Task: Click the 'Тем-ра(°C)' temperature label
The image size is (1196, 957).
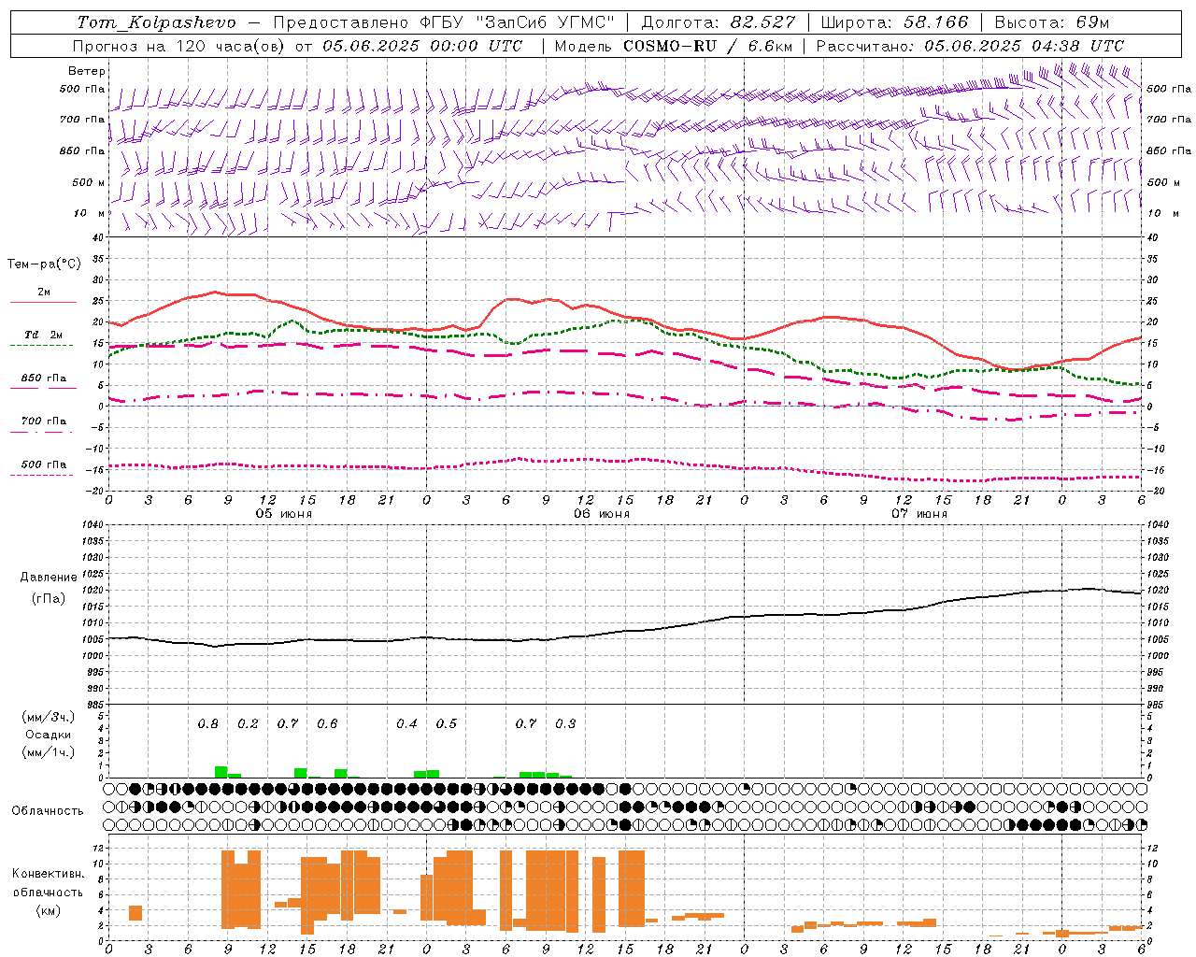Action: coord(44,264)
